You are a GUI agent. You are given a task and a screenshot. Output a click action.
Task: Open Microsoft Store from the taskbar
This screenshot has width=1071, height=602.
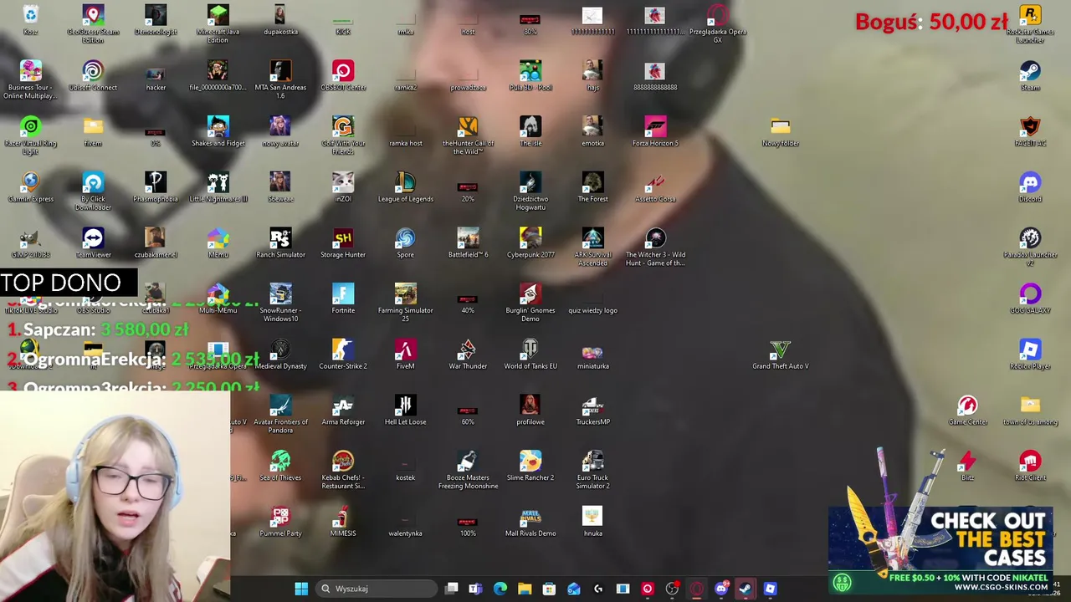549,589
